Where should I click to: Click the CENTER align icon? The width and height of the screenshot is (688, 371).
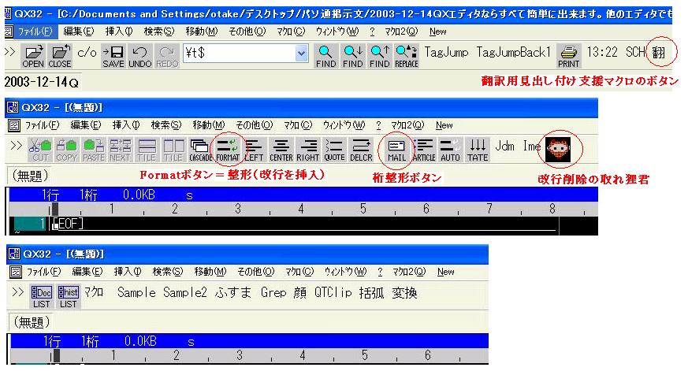pos(281,150)
